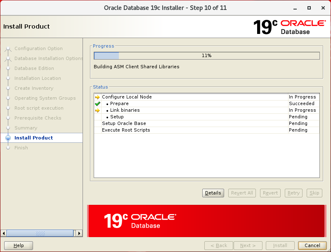This screenshot has height=252, width=331.
Task: Select Finish step in sidebar
Action: click(x=21, y=148)
